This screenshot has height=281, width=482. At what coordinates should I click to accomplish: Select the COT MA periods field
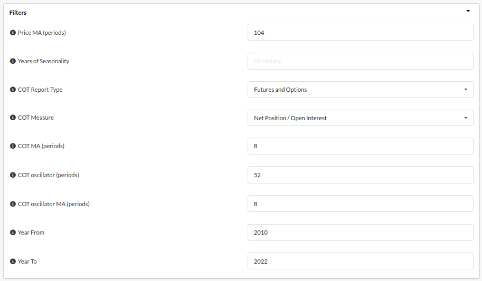(360, 146)
